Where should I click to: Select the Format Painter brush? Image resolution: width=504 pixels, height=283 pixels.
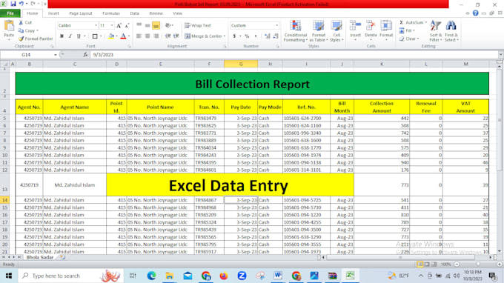[21, 39]
